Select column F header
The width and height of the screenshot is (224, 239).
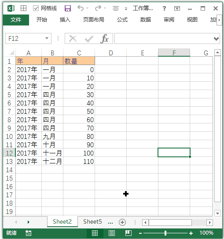[174, 53]
